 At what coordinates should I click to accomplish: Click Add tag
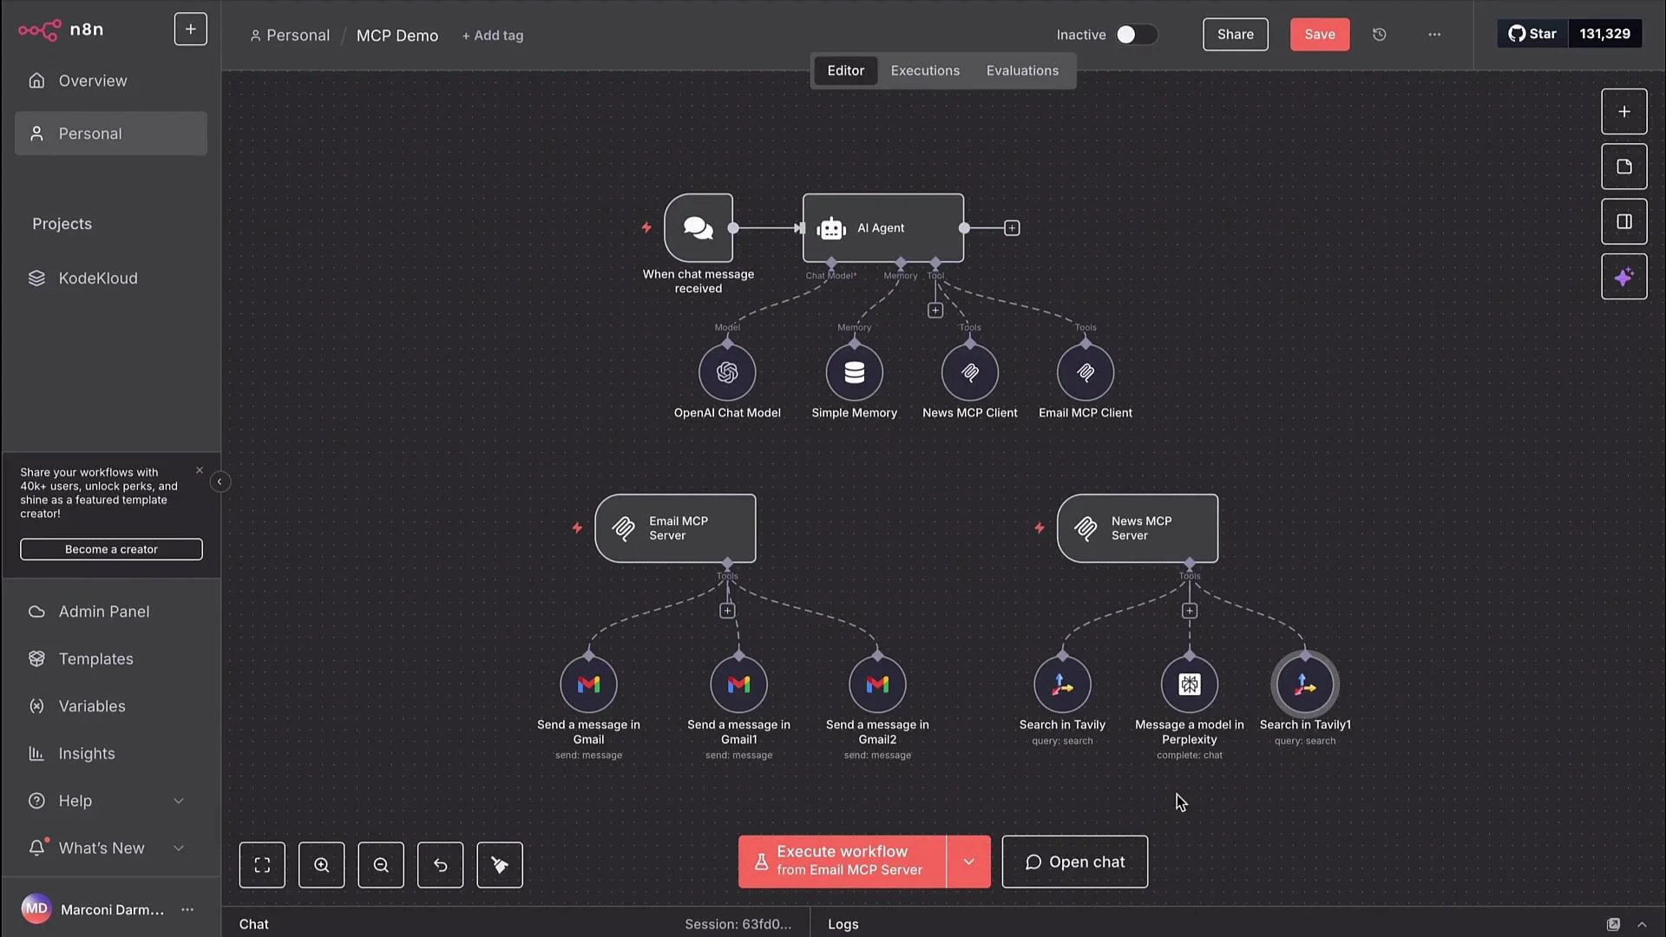[493, 36]
